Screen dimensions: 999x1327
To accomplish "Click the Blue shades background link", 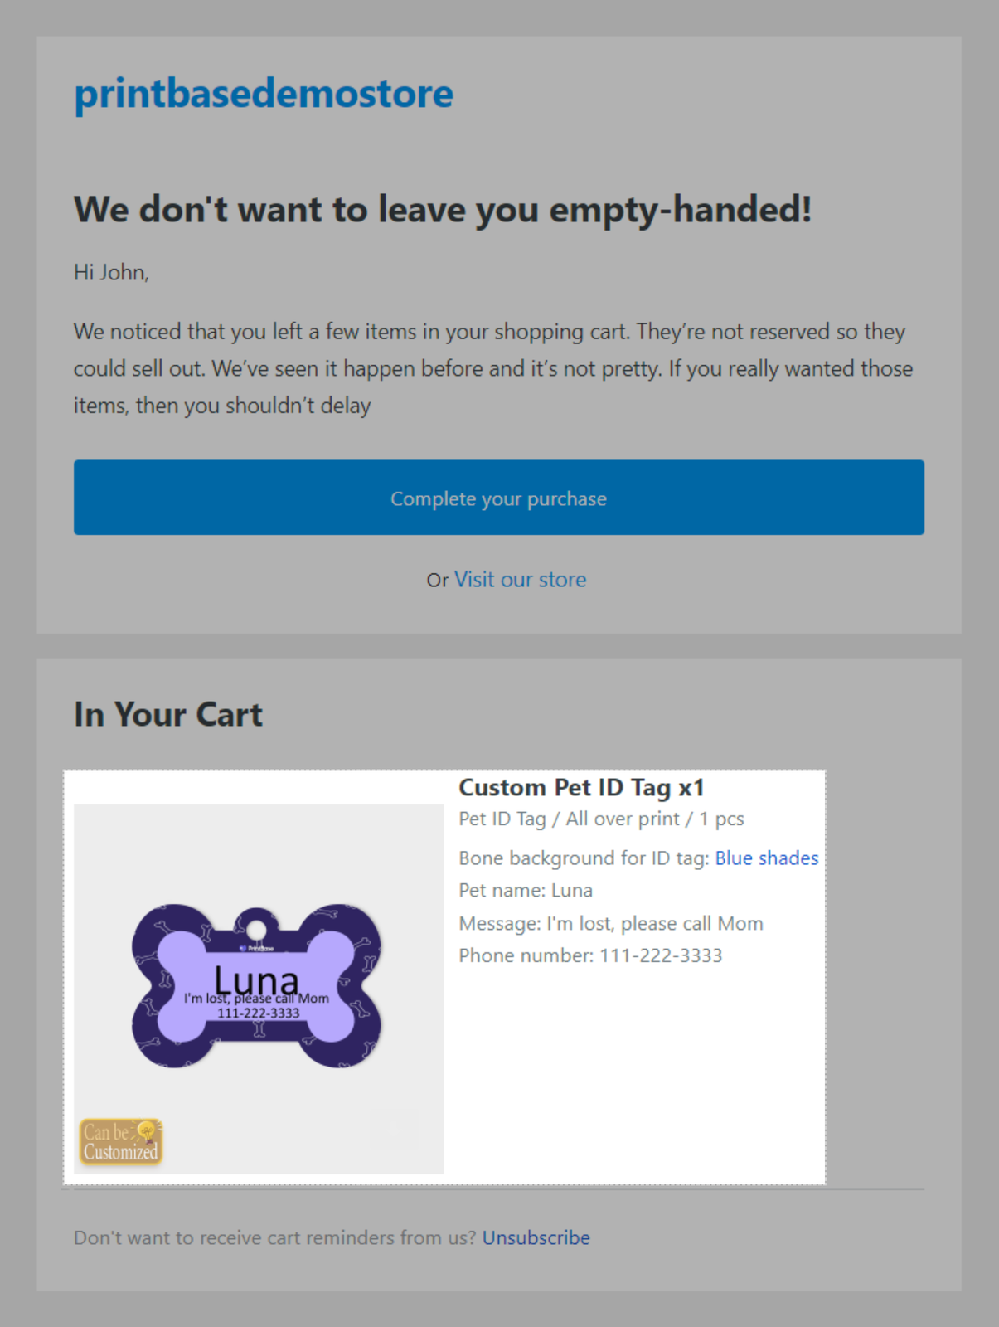I will pyautogui.click(x=766, y=858).
